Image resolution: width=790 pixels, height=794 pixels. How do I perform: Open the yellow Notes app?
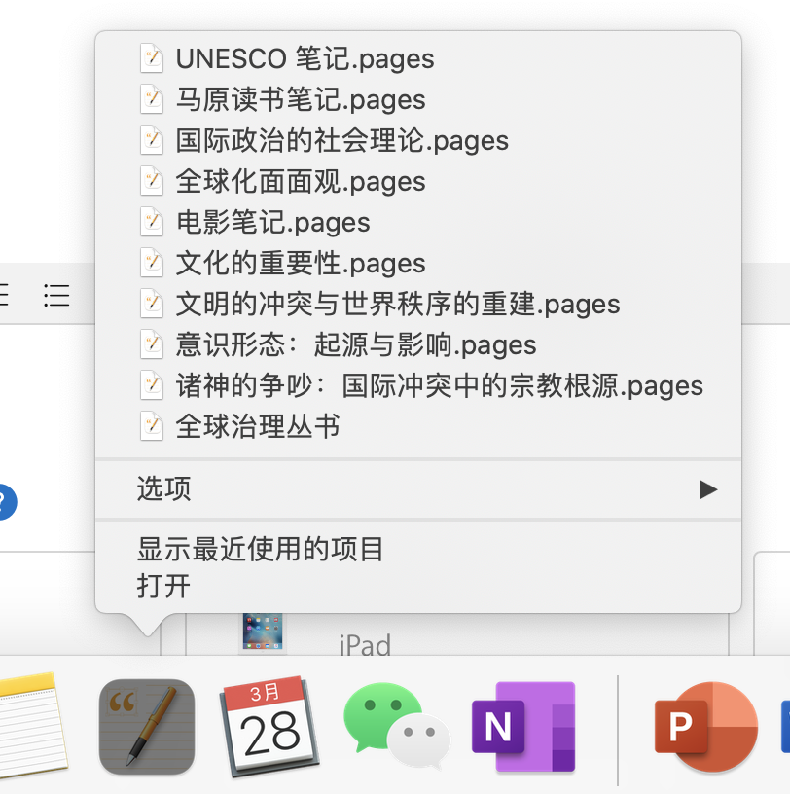(x=31, y=725)
